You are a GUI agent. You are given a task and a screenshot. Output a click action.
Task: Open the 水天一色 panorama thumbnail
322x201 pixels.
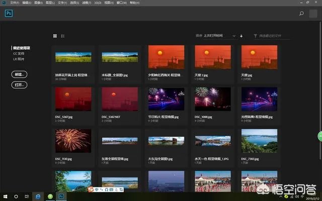tap(213, 141)
